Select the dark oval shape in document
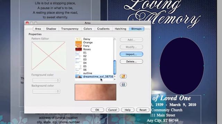The height and width of the screenshot is (124, 222). point(182,66)
